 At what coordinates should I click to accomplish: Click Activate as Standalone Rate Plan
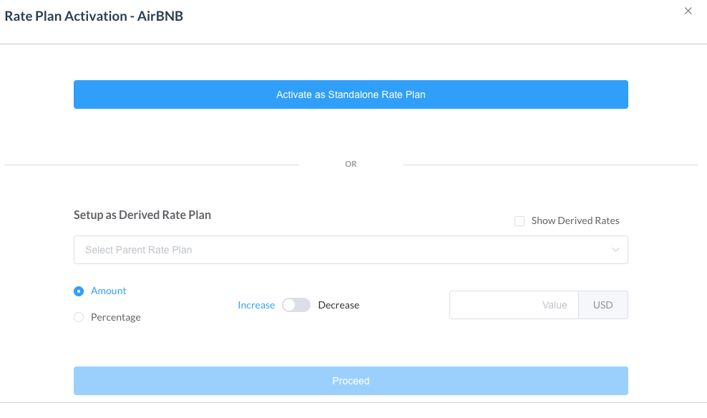[351, 94]
